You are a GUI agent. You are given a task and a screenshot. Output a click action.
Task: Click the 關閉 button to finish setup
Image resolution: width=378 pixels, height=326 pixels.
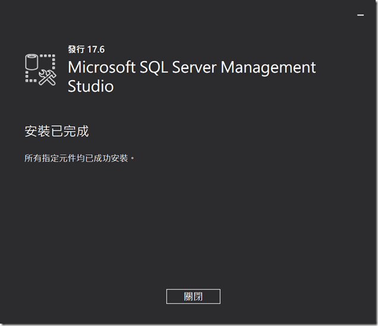pyautogui.click(x=193, y=296)
